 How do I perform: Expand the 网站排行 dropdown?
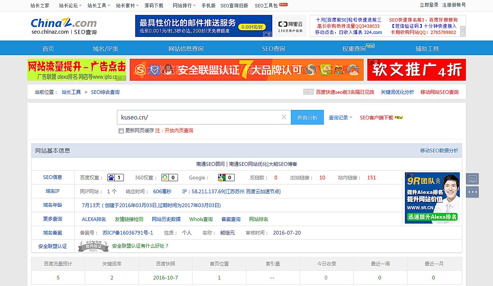tap(182, 5)
